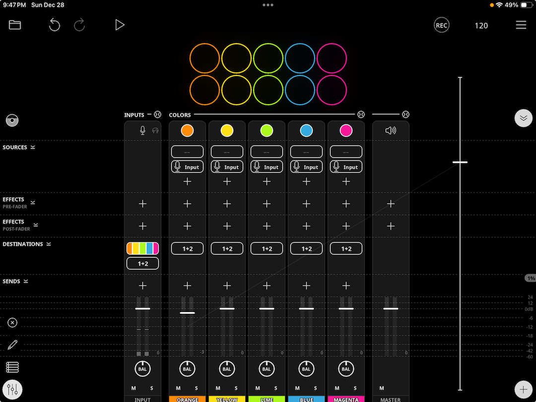Viewport: 536px width, 402px height.
Task: Open the project folder icon
Action: [15, 25]
